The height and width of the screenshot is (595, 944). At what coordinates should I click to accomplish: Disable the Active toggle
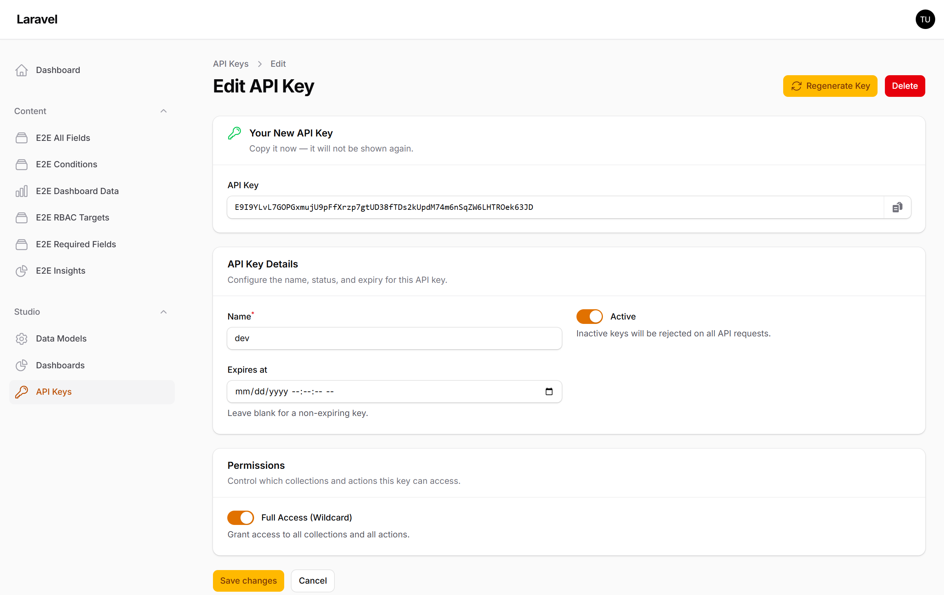tap(589, 317)
